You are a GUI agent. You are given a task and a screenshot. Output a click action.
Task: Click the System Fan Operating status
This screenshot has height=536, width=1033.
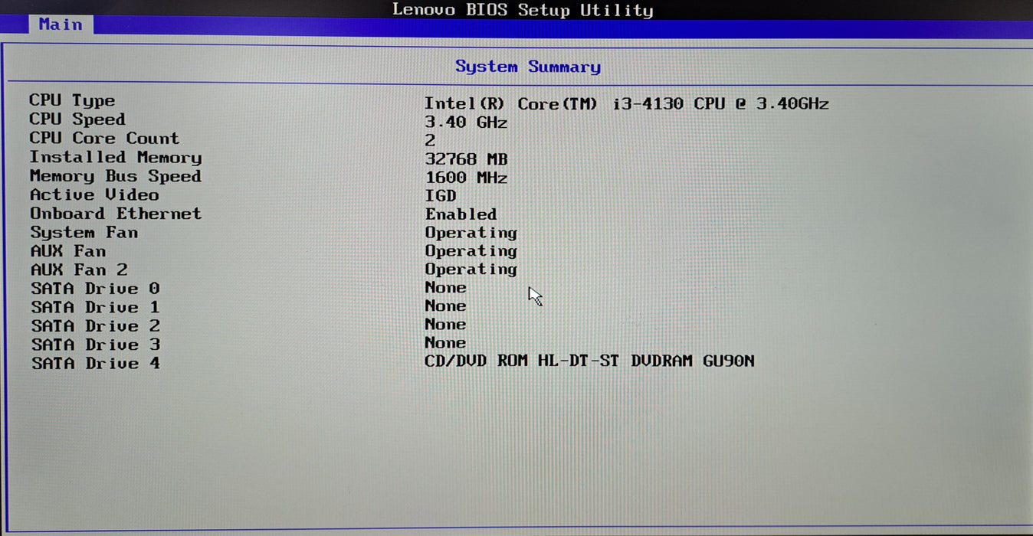471,233
